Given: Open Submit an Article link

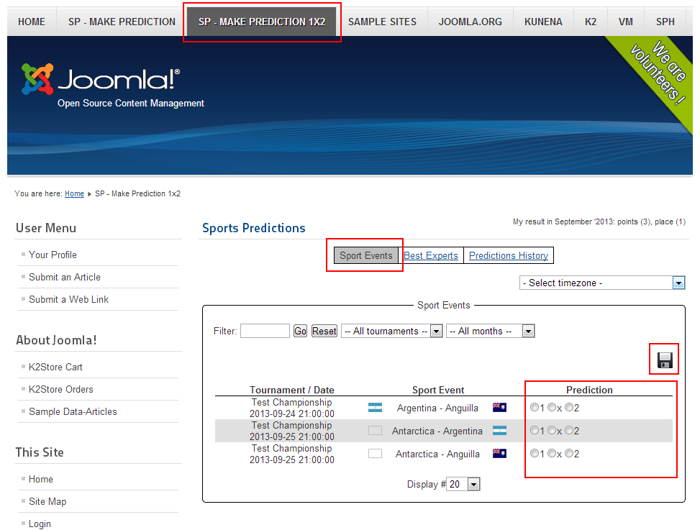Looking at the screenshot, I should 65,277.
